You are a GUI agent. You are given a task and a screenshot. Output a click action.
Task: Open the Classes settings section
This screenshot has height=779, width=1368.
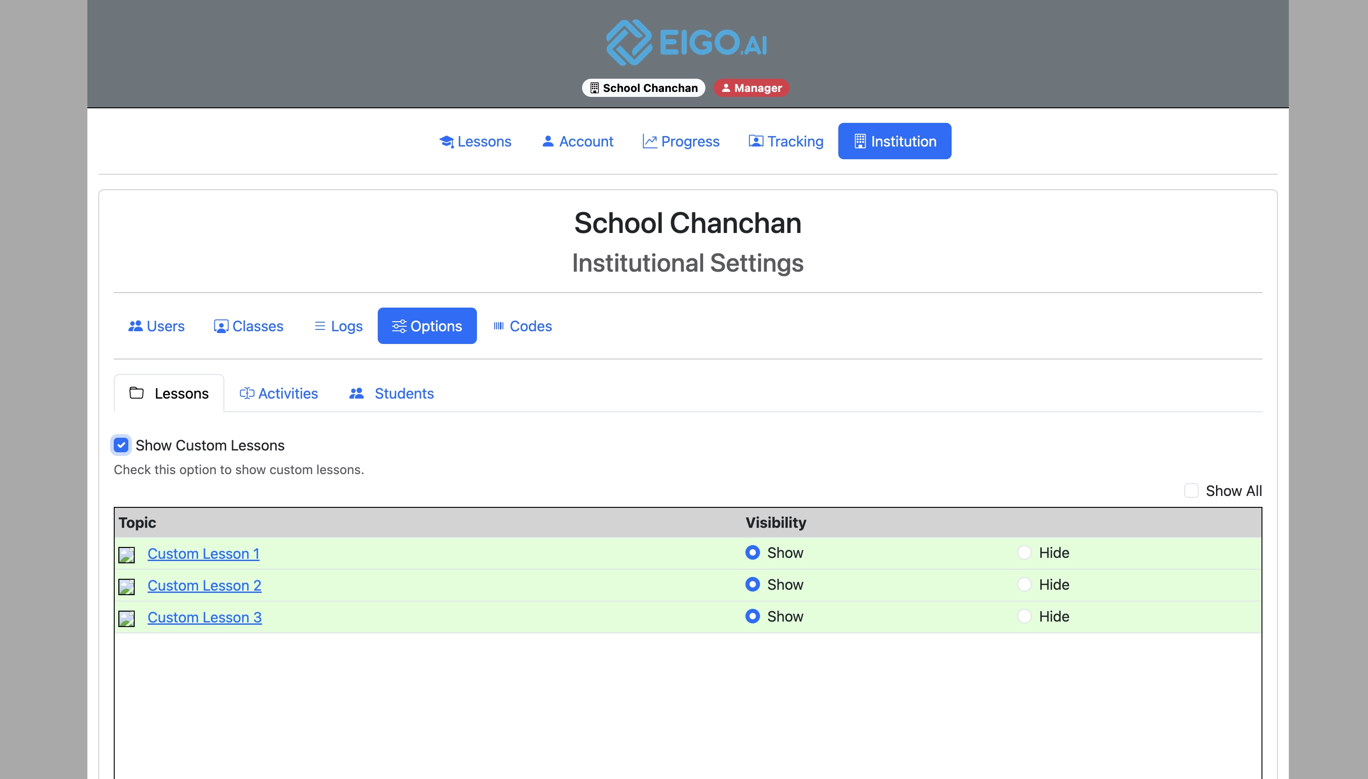(x=249, y=326)
